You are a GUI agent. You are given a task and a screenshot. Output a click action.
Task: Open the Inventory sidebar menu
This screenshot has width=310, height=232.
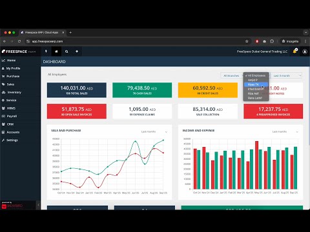pyautogui.click(x=14, y=92)
